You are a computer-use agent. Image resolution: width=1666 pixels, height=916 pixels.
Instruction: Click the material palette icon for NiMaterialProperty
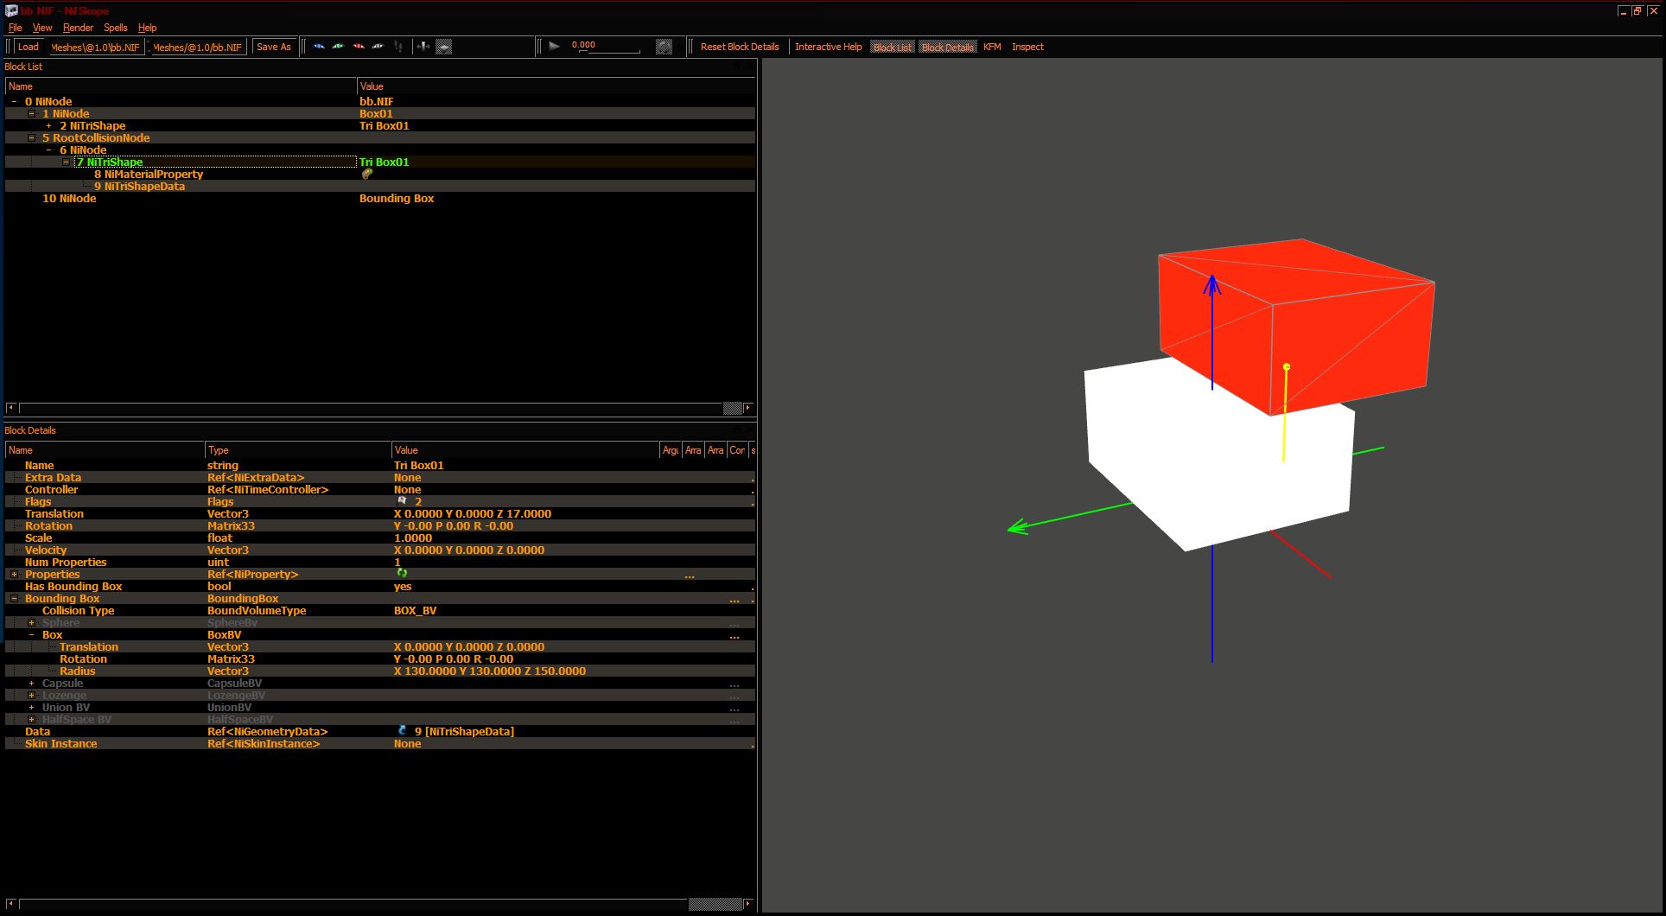click(x=366, y=174)
